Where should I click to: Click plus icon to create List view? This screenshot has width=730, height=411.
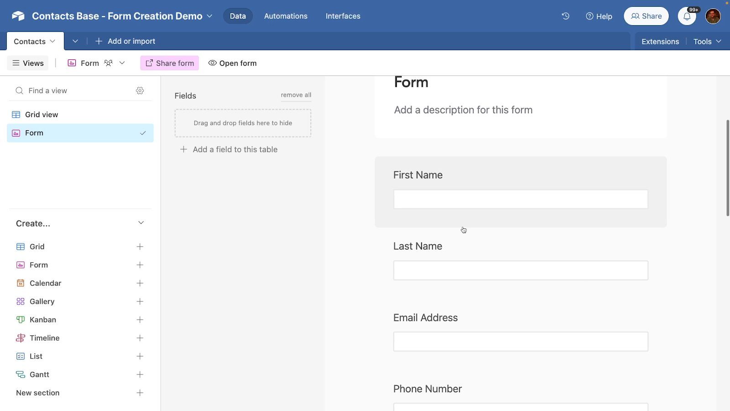(x=140, y=356)
